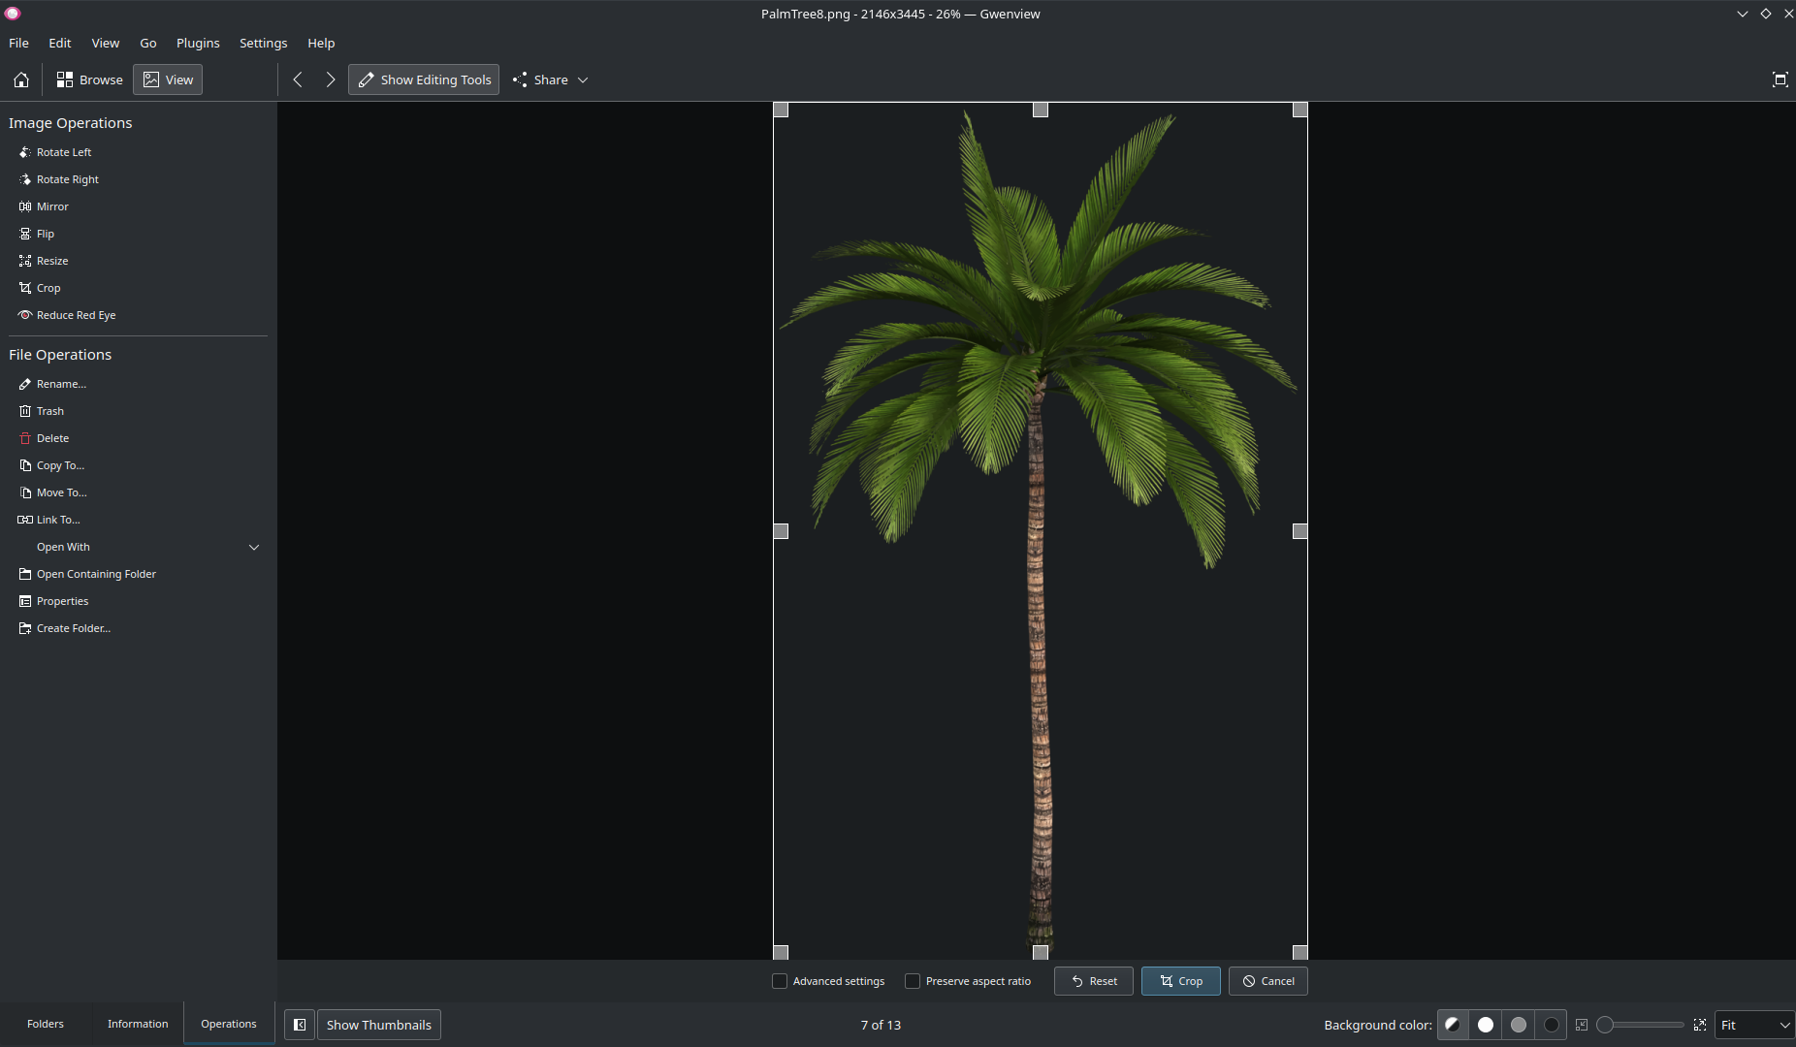Confirm crop with the Crop button

1179,981
